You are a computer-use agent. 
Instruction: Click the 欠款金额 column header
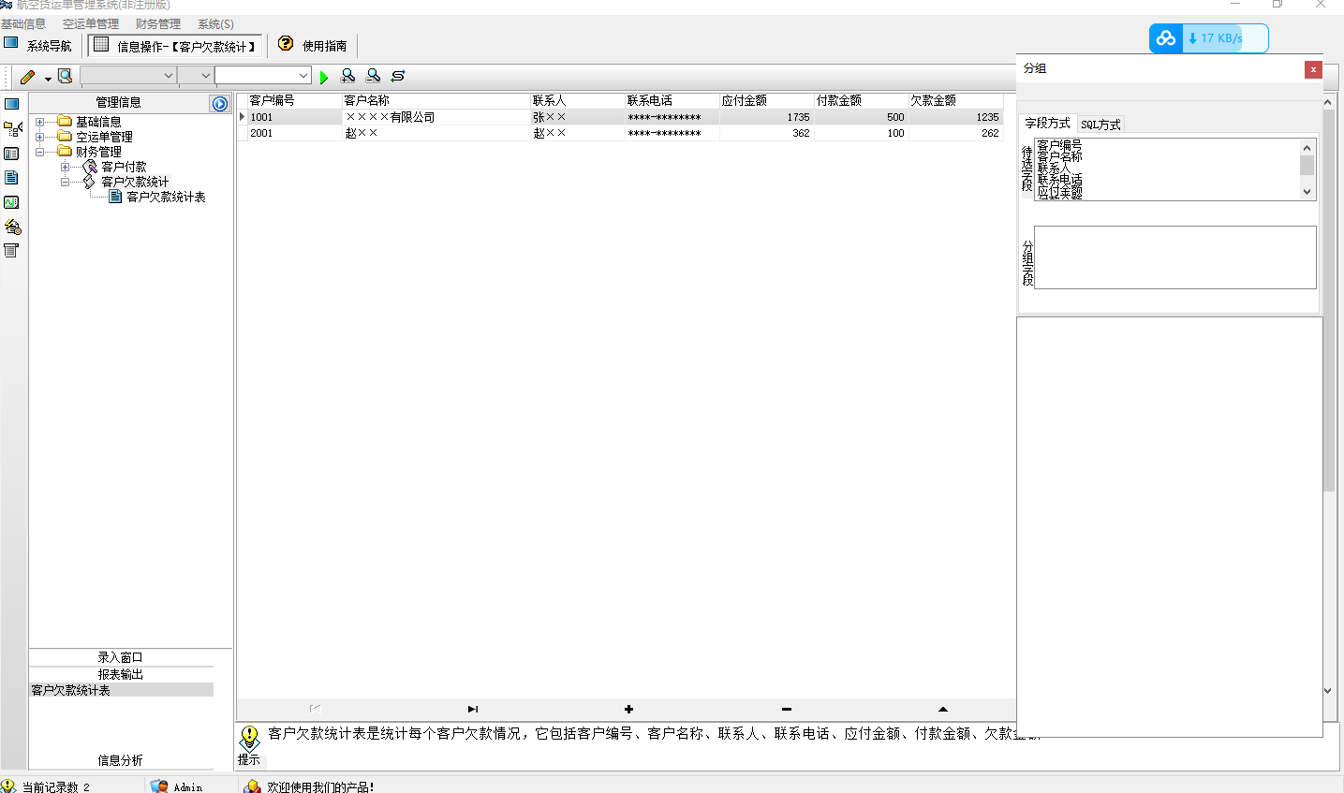coord(955,101)
